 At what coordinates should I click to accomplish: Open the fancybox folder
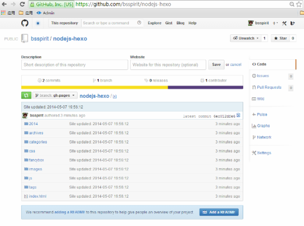click(x=36, y=160)
